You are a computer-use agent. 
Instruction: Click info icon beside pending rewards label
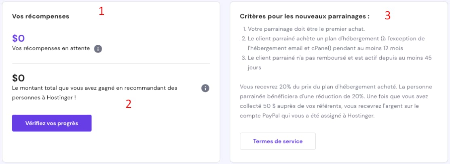tap(98, 49)
